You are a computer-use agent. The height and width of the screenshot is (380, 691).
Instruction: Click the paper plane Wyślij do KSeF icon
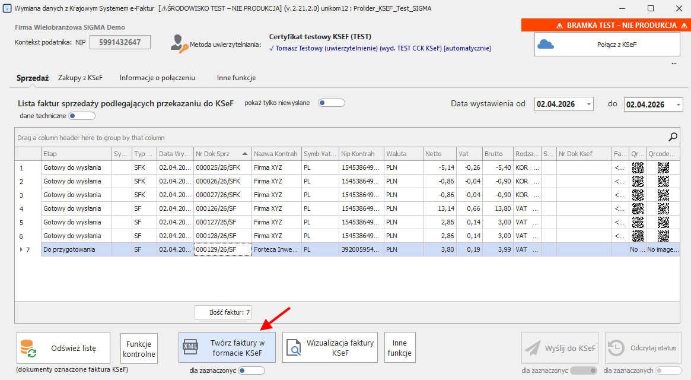click(x=533, y=348)
